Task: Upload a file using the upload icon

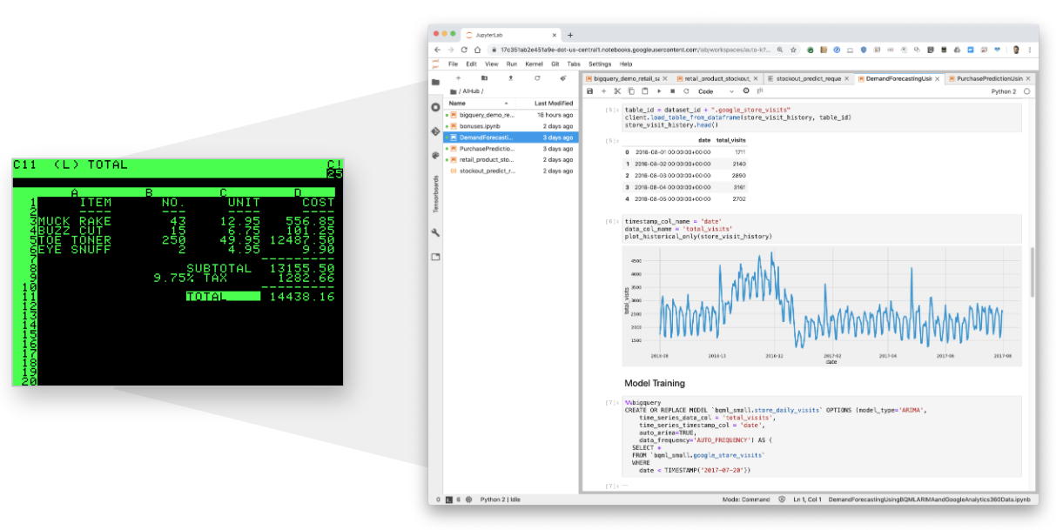Action: (x=510, y=78)
